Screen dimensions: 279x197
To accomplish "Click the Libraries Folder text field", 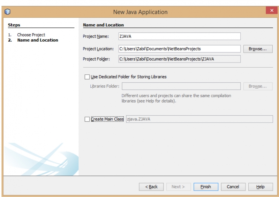I will (181, 86).
